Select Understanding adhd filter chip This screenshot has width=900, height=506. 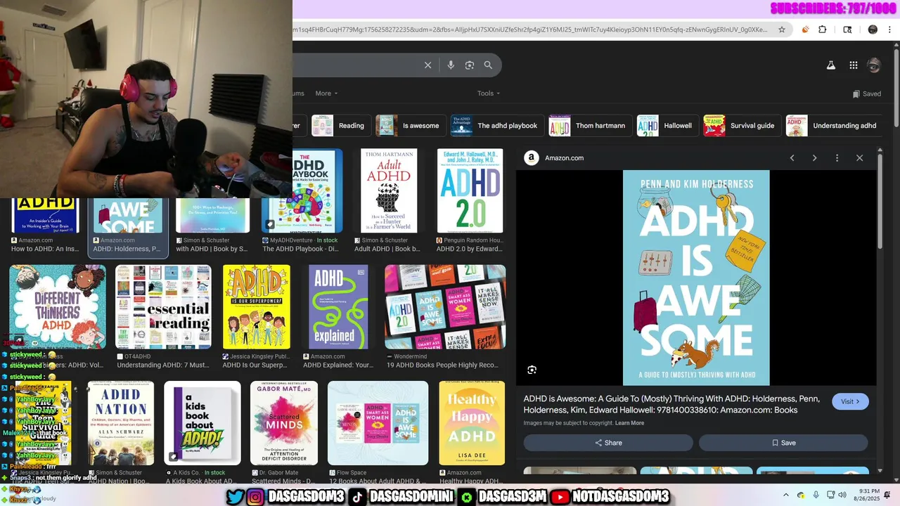click(833, 126)
